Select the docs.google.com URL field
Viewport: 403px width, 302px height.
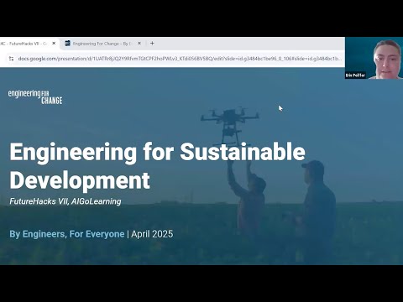point(179,59)
